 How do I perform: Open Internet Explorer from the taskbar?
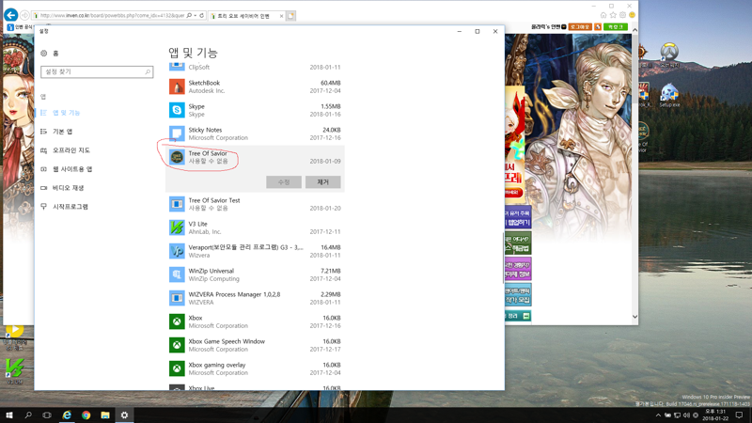tap(67, 415)
